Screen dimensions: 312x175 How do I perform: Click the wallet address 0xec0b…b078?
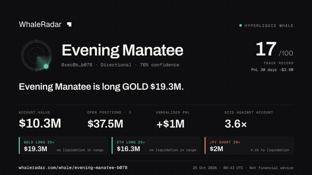tap(77, 65)
